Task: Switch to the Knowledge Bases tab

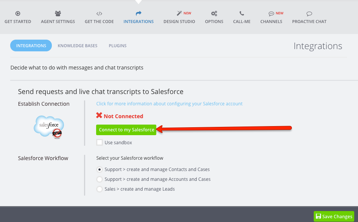Action: [78, 46]
